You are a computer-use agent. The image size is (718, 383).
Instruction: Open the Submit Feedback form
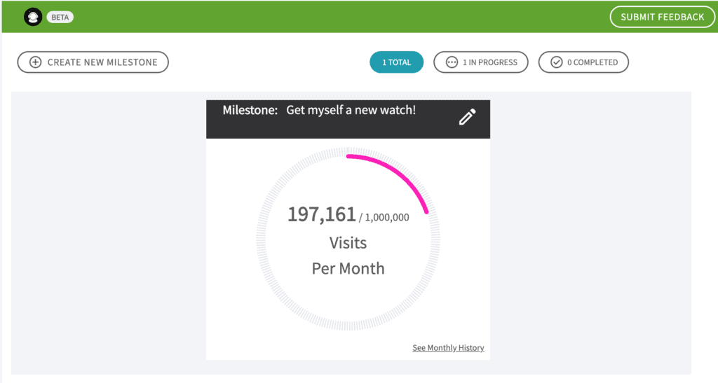pos(662,17)
